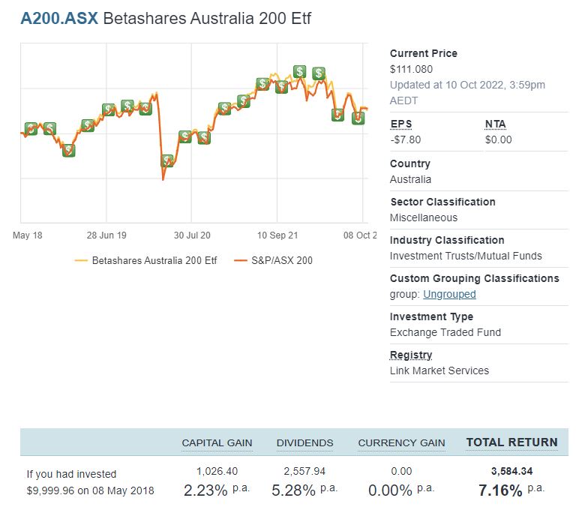Click the '$9,999.96 on 08 May 2018' text
The width and height of the screenshot is (576, 507).
90,490
